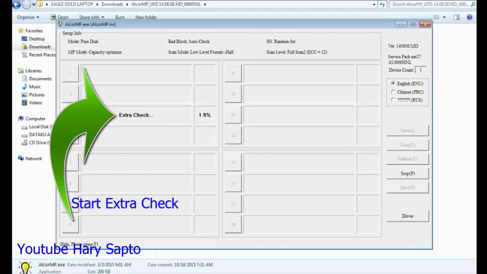The image size is (487, 274).
Task: Click the Favorites star icon in sidebar
Action: point(21,31)
